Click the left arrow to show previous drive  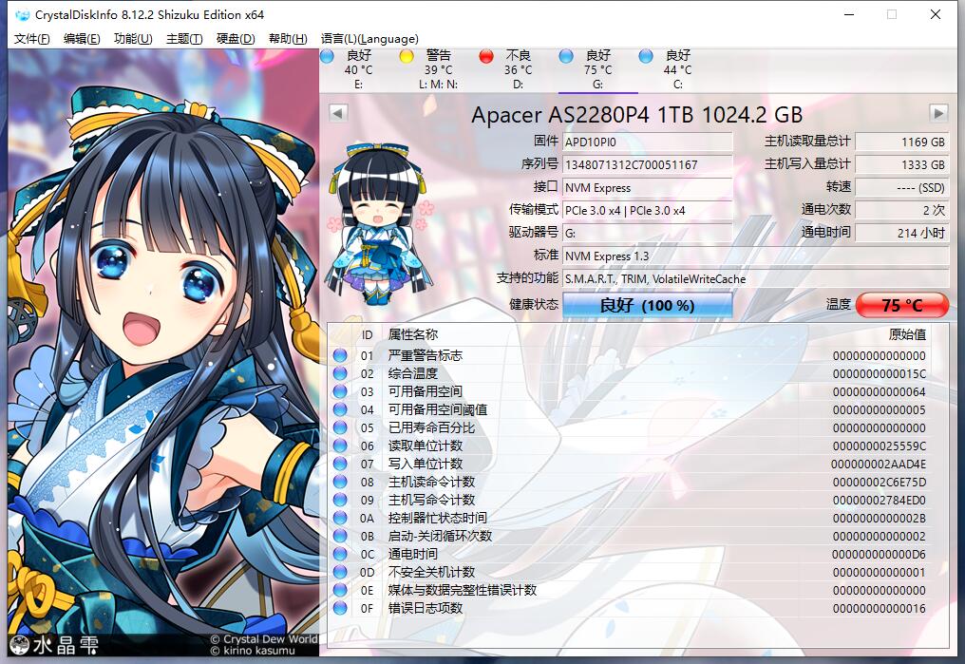click(337, 113)
